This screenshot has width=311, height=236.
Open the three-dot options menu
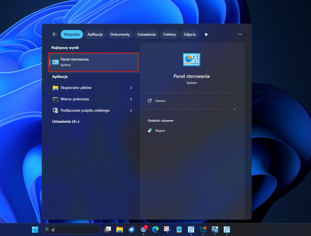[240, 34]
